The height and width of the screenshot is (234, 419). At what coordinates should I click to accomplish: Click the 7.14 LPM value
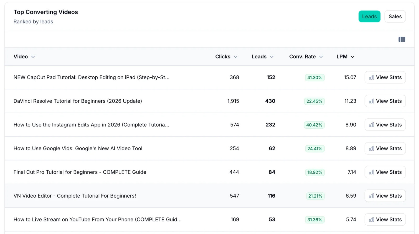(x=352, y=172)
